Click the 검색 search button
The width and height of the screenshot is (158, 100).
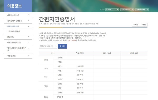click(62, 46)
